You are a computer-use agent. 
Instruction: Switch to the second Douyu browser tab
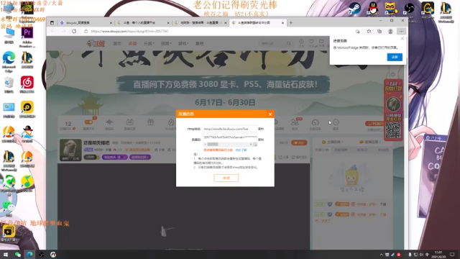pos(143,22)
